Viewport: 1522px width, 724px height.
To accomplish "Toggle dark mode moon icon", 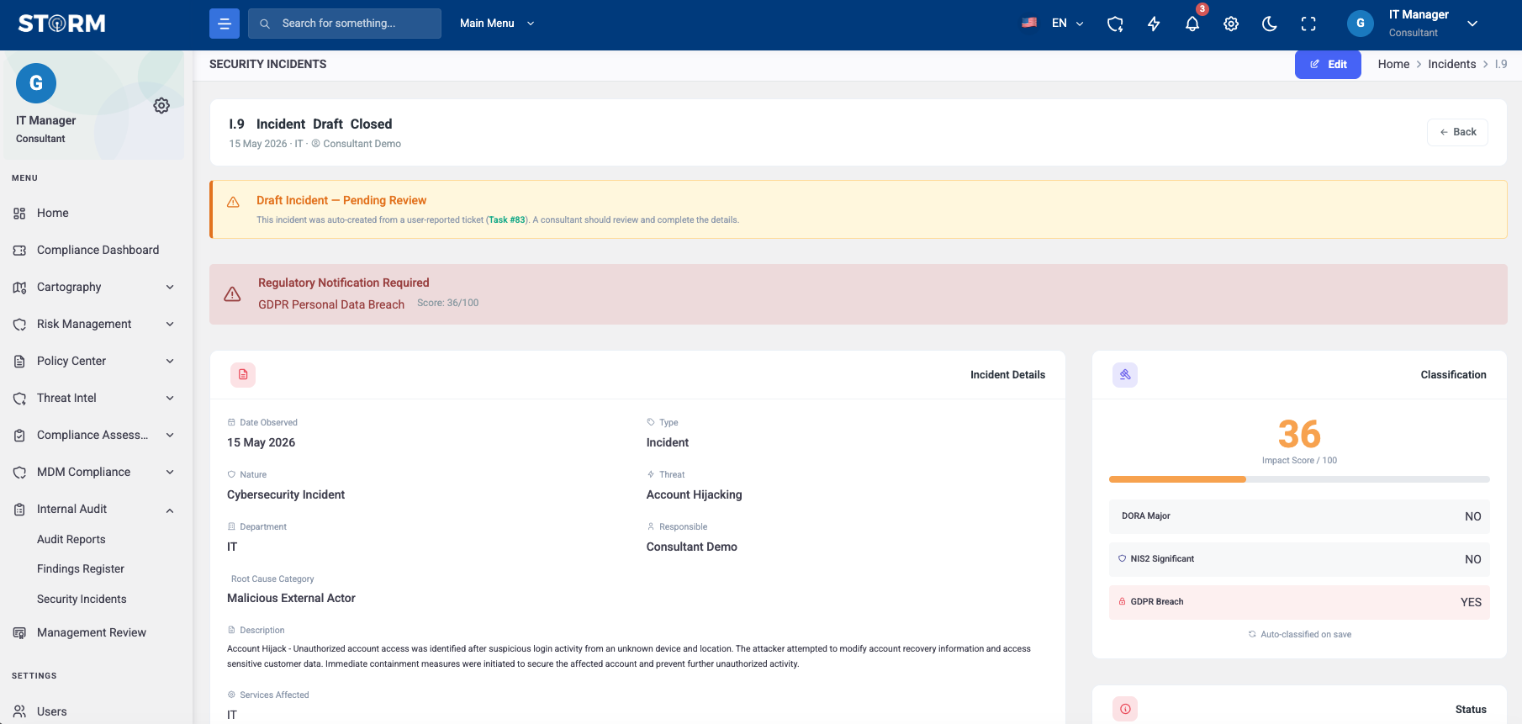I will point(1270,24).
